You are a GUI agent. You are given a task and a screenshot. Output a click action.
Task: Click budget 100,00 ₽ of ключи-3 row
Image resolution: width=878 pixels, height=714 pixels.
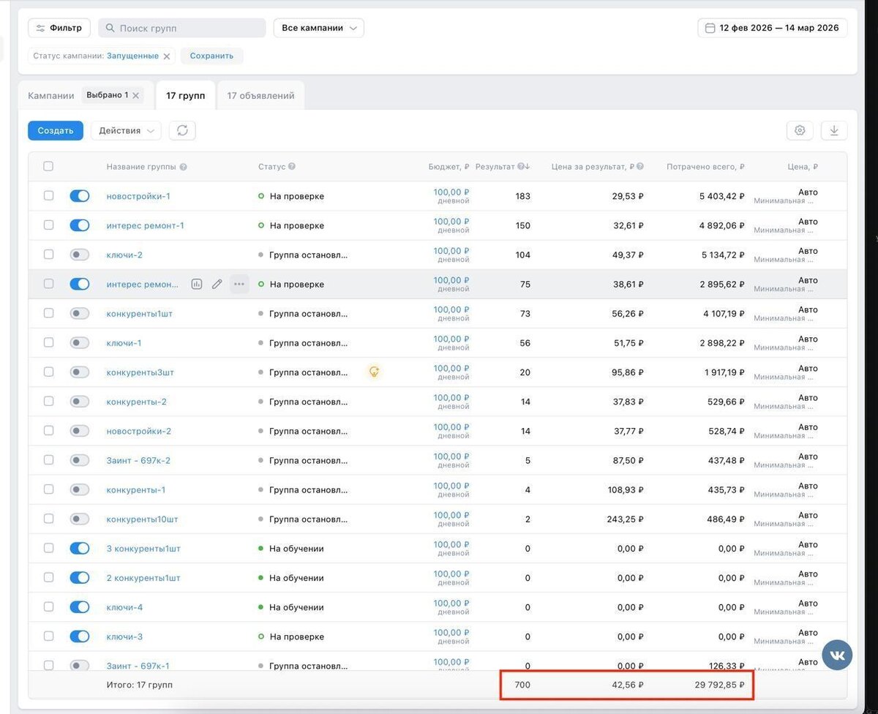451,632
